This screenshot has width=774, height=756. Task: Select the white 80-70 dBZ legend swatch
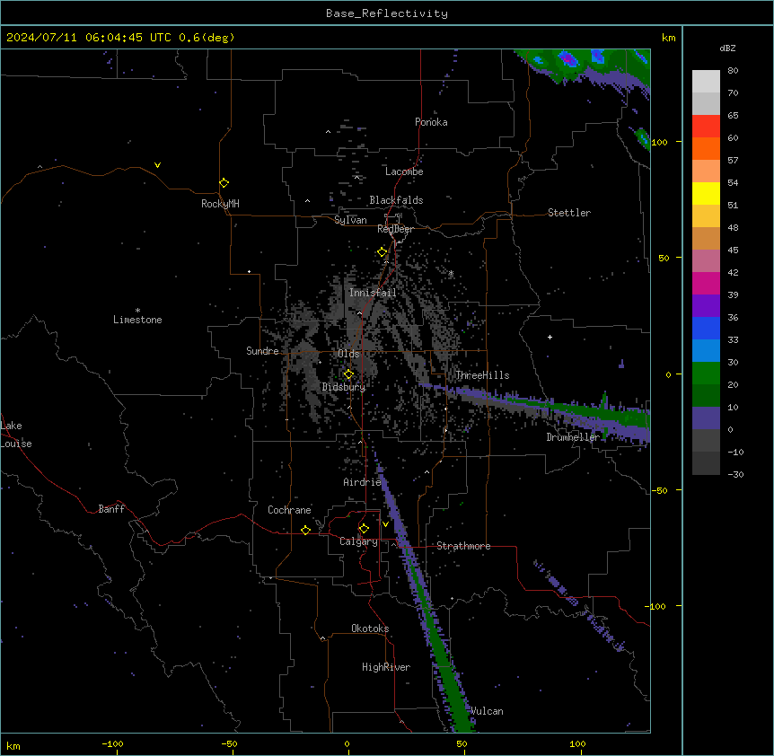tap(706, 82)
